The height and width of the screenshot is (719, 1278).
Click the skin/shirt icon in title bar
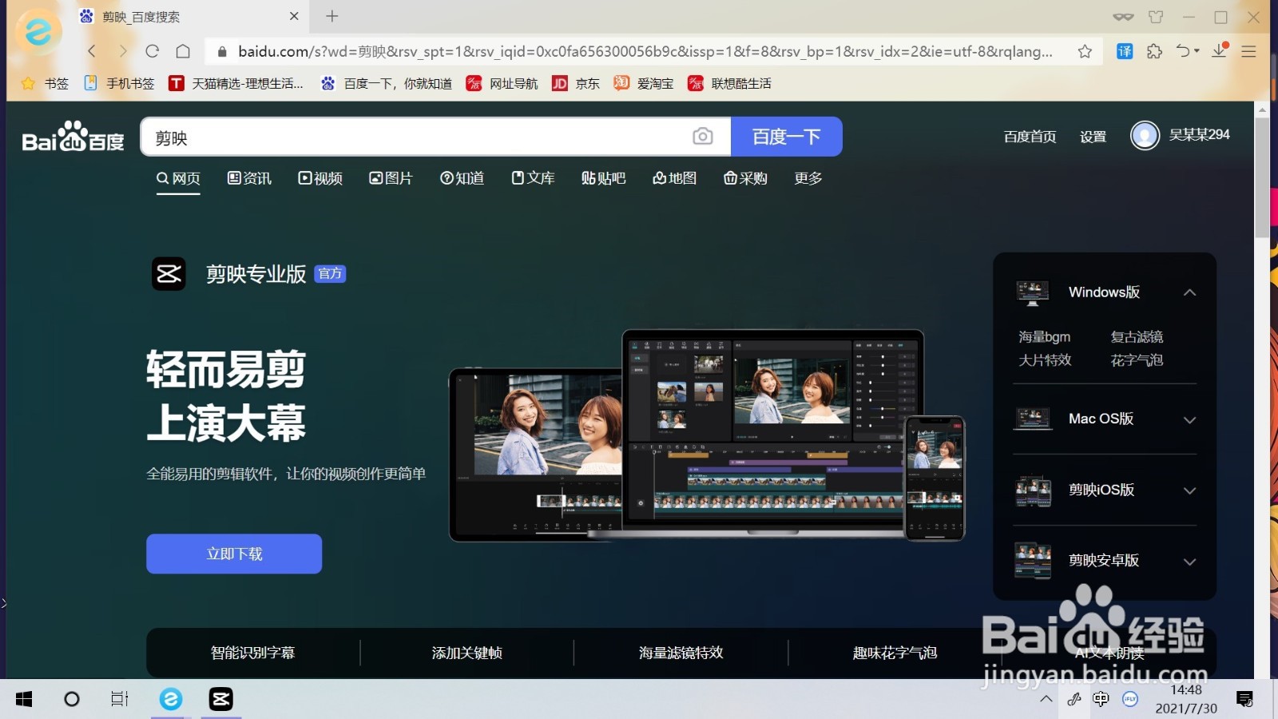1156,17
